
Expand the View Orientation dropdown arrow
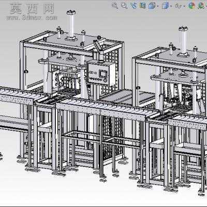[x=158, y=6]
